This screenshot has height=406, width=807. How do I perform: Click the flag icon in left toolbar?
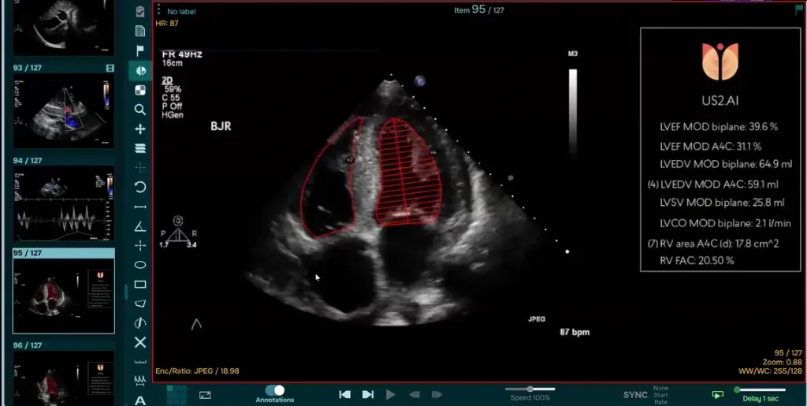140,50
